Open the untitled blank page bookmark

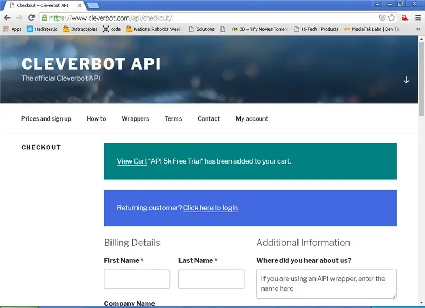(x=223, y=29)
